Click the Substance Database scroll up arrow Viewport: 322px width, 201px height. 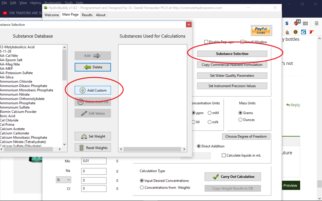pos(64,47)
